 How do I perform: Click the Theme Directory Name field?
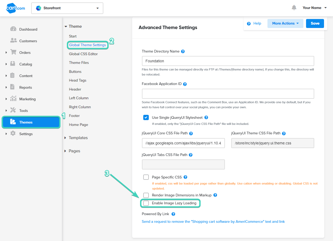tap(228, 61)
